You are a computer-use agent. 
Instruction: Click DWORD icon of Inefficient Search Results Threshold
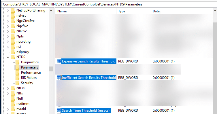pos(59,77)
